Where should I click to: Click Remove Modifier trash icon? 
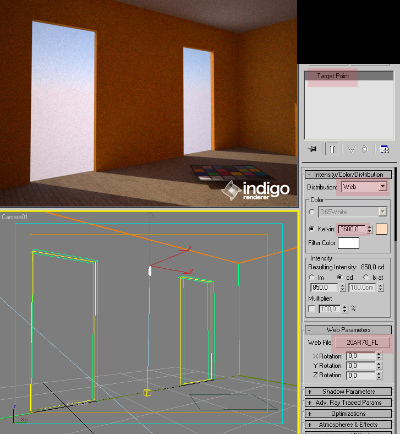[x=364, y=149]
